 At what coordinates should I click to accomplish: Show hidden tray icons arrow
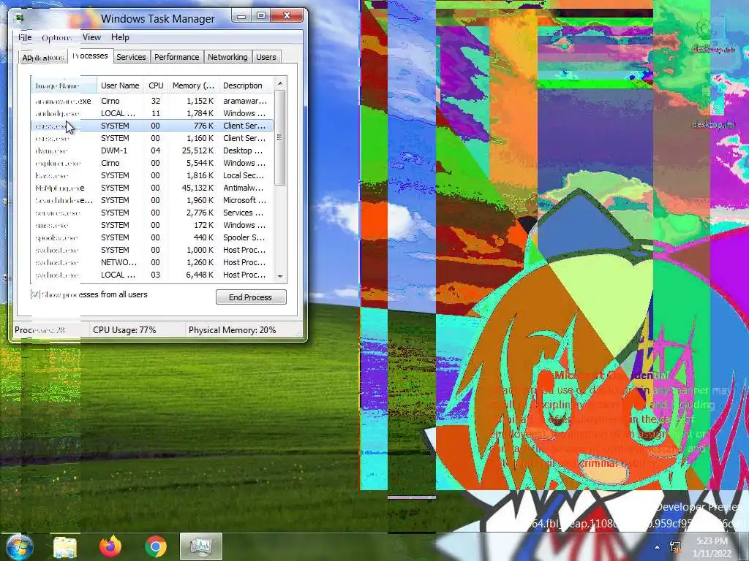click(x=658, y=547)
